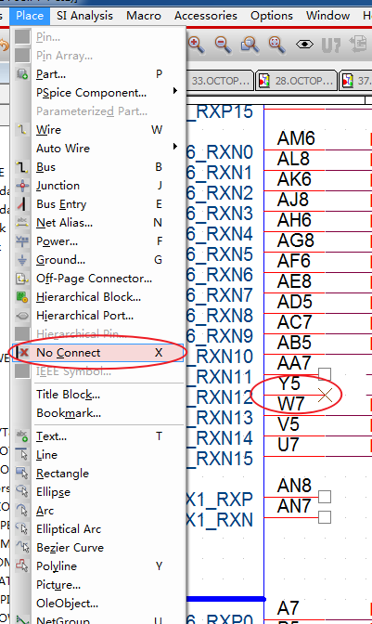This screenshot has height=624, width=372.
Task: Click the Ellipse icon in Place menu
Action: 22,492
